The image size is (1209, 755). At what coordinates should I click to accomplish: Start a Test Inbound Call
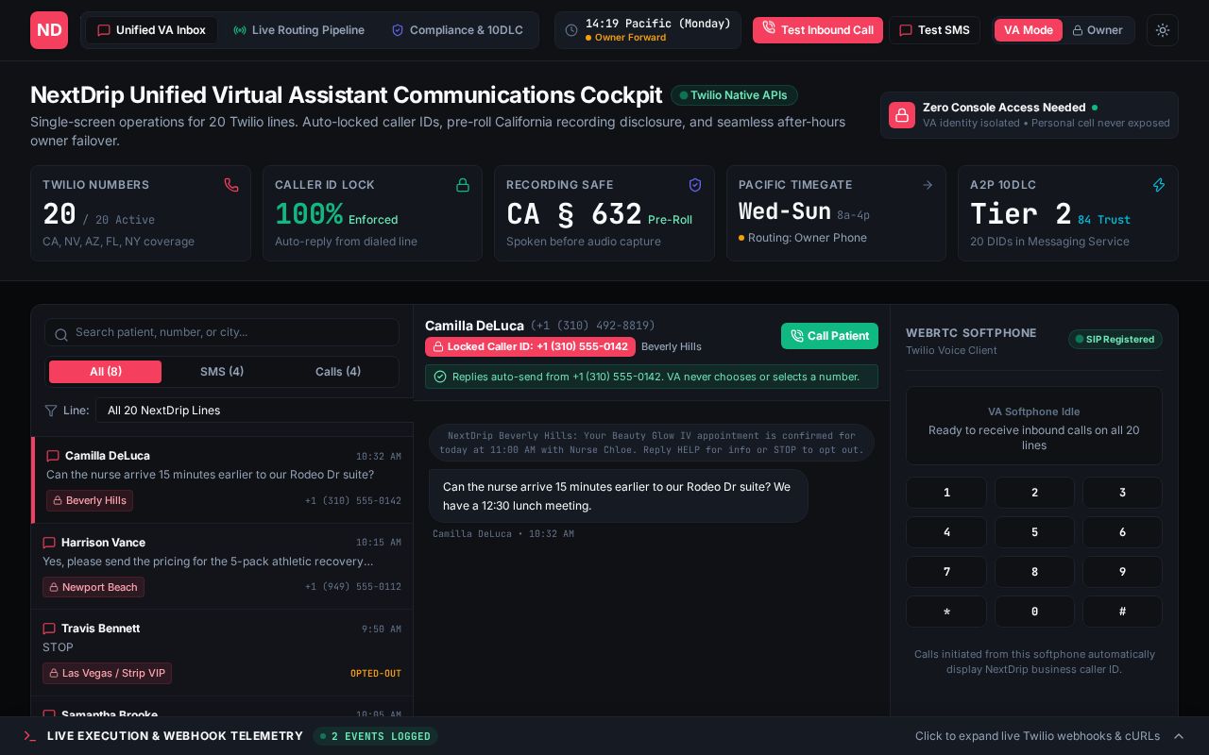coord(818,30)
